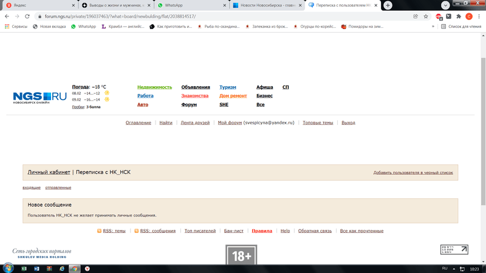The height and width of the screenshot is (273, 486).
Task: Go back with the browser back arrow
Action: coord(7,16)
